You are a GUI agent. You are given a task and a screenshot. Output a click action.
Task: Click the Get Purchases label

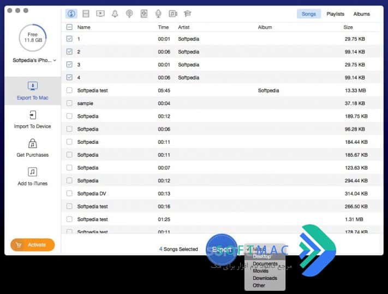click(32, 155)
